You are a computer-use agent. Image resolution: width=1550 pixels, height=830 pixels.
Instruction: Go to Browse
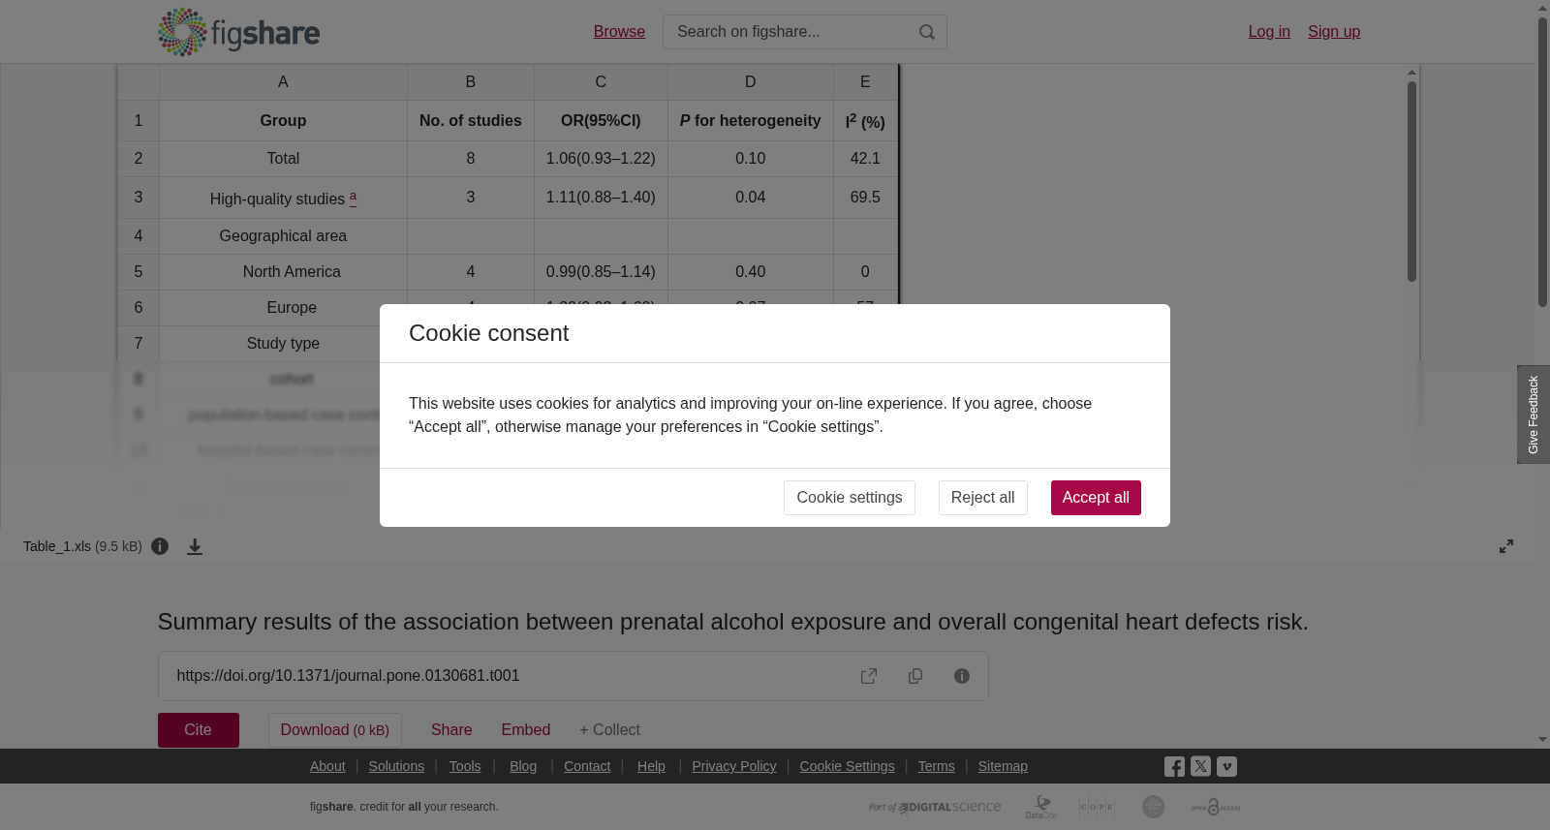pos(619,32)
